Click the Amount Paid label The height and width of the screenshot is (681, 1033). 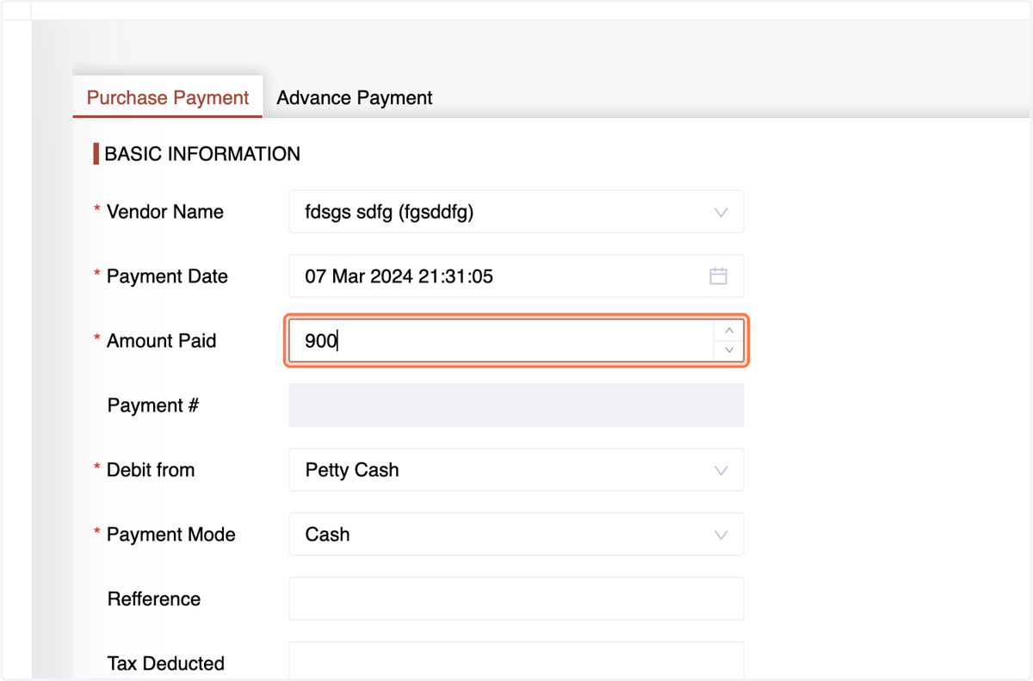coord(161,341)
